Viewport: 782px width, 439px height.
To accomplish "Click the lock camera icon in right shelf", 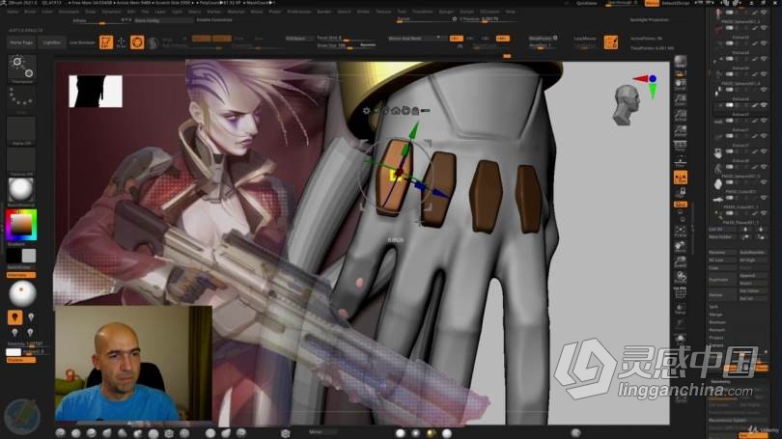I will pyautogui.click(x=681, y=193).
